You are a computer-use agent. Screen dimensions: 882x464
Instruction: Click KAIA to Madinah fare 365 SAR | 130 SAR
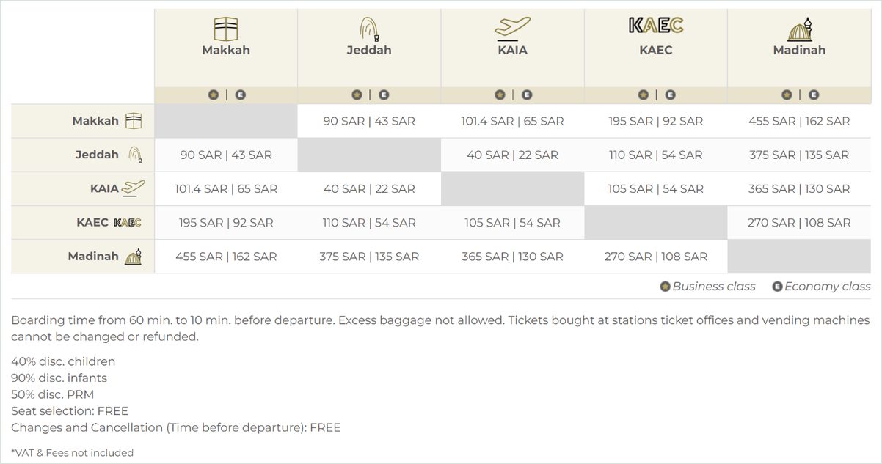799,188
